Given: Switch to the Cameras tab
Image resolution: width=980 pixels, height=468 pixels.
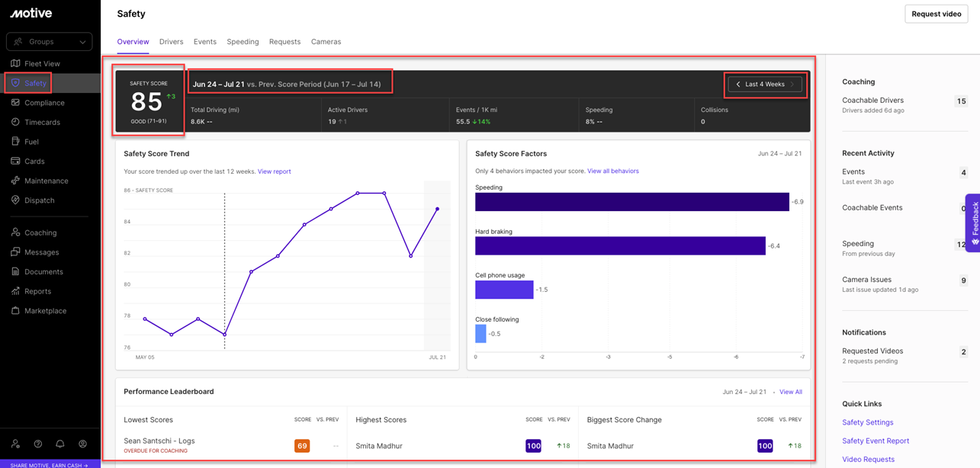Looking at the screenshot, I should tap(326, 42).
